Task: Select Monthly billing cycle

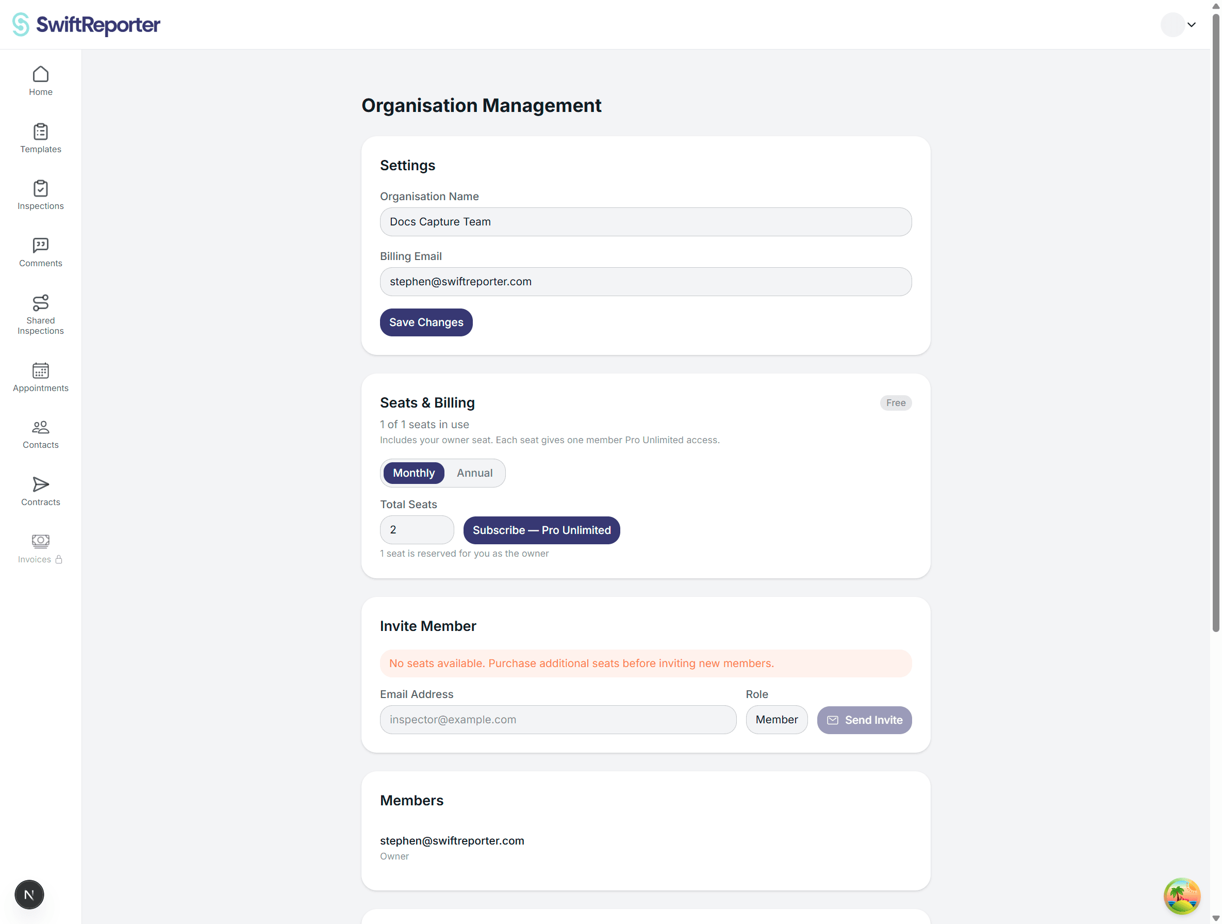Action: pyautogui.click(x=413, y=473)
